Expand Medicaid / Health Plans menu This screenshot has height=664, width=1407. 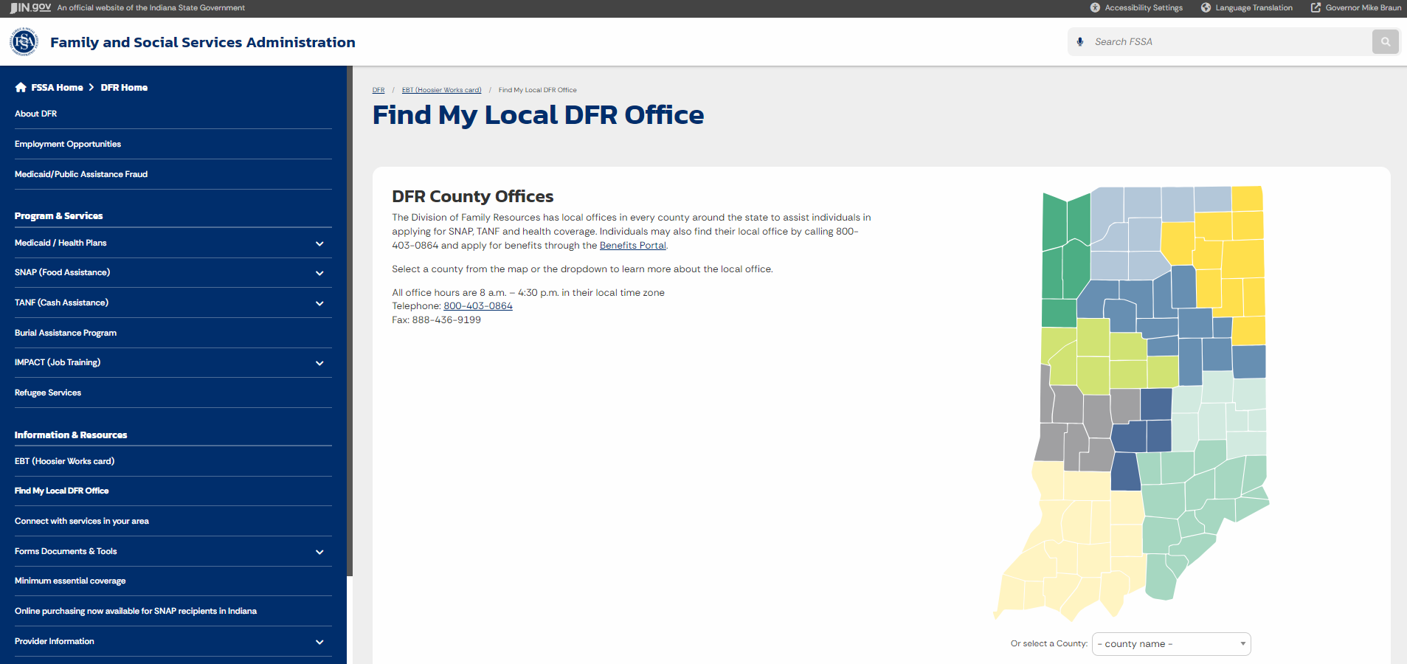coord(319,243)
